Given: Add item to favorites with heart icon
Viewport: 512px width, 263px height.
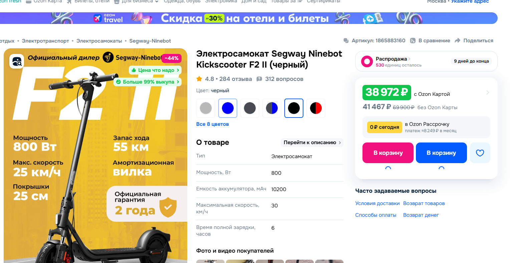Looking at the screenshot, I should (x=480, y=153).
